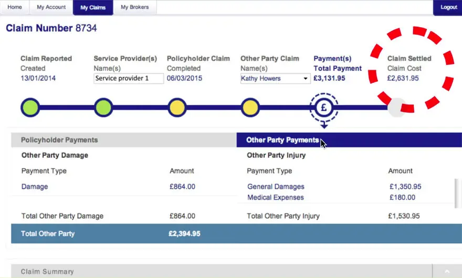The height and width of the screenshot is (278, 462).
Task: Select the My Claims tab
Action: tap(93, 7)
